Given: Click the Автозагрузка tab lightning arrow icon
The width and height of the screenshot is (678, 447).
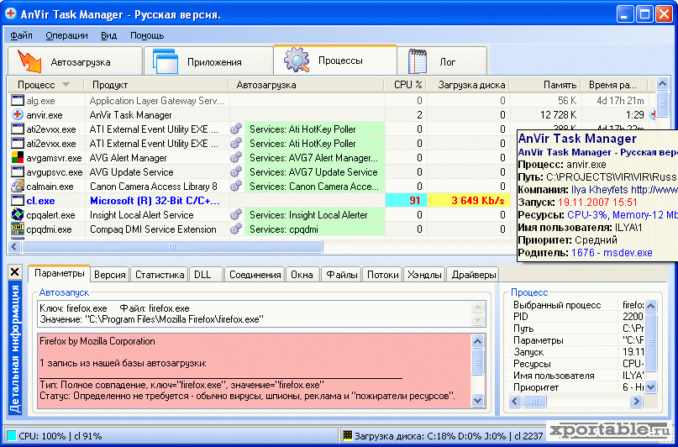Looking at the screenshot, I should tap(29, 61).
